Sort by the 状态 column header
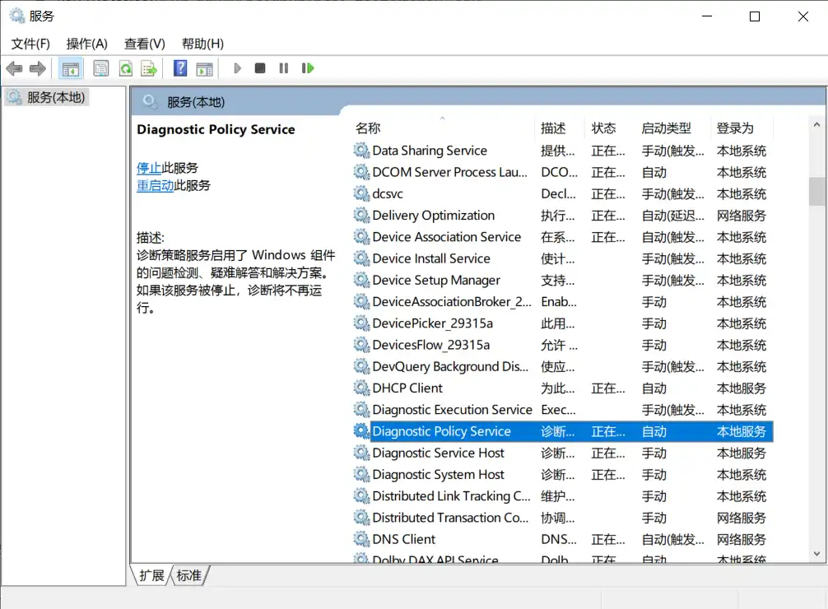 pos(610,128)
